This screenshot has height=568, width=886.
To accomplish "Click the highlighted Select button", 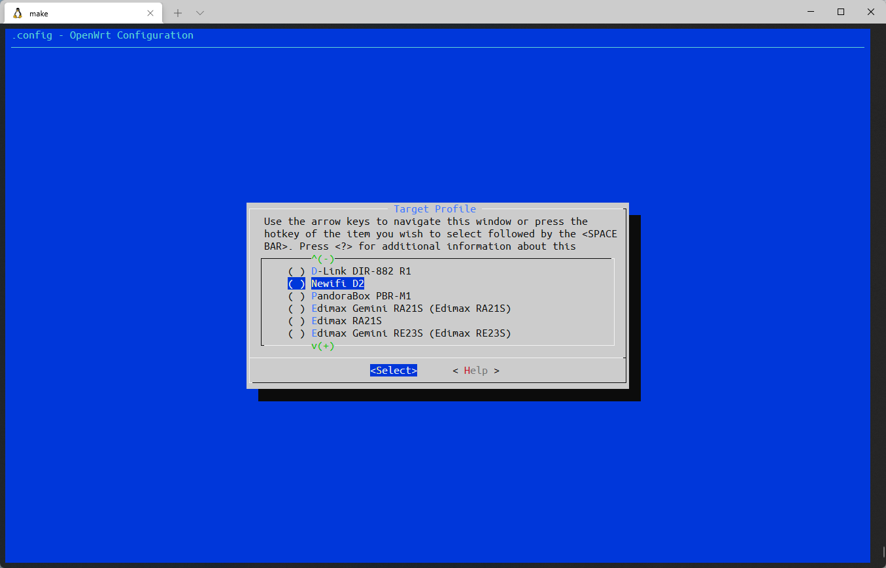I will pos(393,370).
